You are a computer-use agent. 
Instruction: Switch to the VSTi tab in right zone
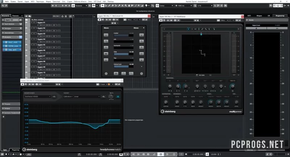click(x=249, y=16)
